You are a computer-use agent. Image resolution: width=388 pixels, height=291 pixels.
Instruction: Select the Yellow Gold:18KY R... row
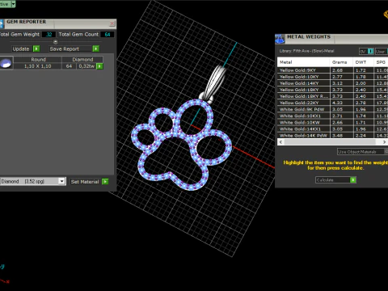pos(333,96)
